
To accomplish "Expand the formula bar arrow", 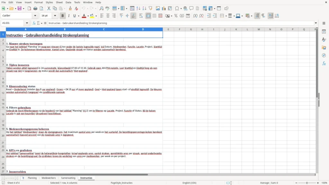I will [316, 23].
